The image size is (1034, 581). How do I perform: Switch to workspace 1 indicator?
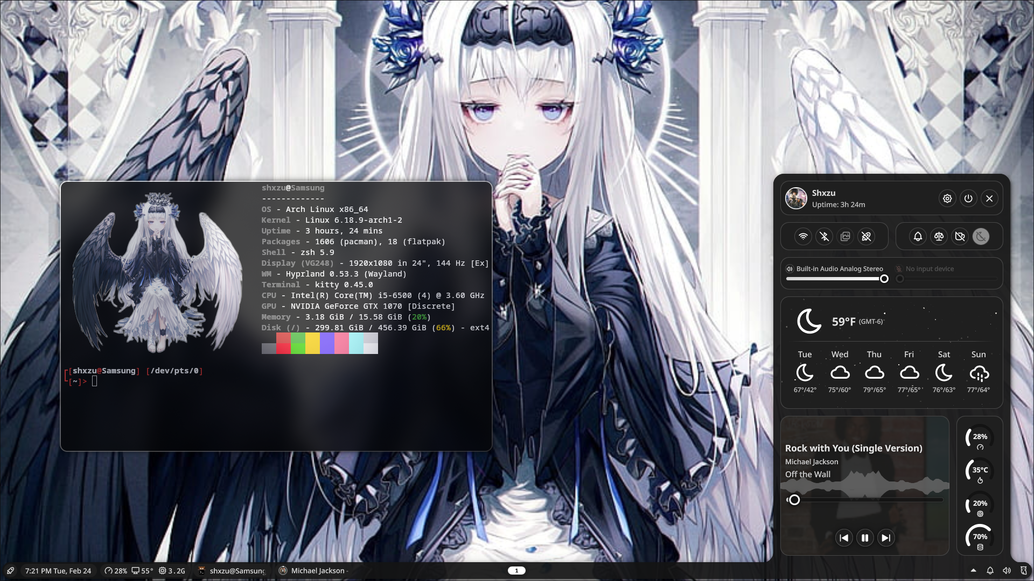(516, 571)
